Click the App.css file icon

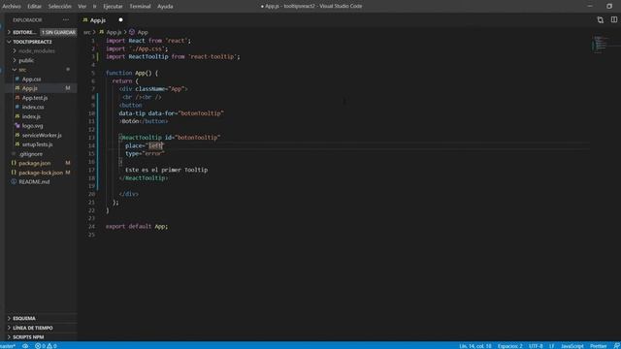[17, 79]
